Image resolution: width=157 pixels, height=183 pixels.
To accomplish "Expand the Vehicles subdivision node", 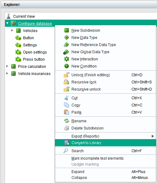I will [x=12, y=30].
